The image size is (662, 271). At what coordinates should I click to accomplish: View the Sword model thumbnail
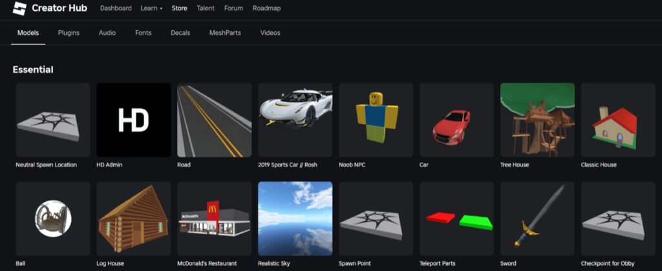pos(537,219)
